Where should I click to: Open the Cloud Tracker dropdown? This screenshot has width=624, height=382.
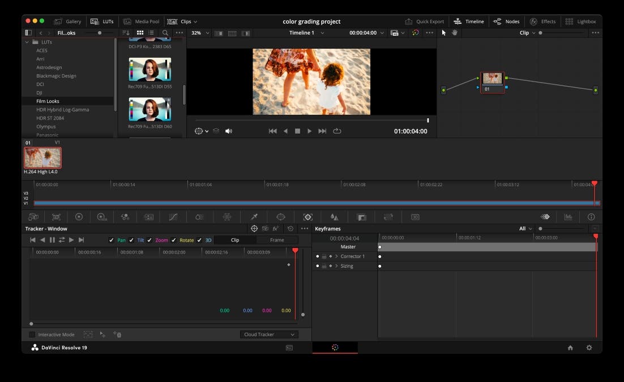(269, 334)
